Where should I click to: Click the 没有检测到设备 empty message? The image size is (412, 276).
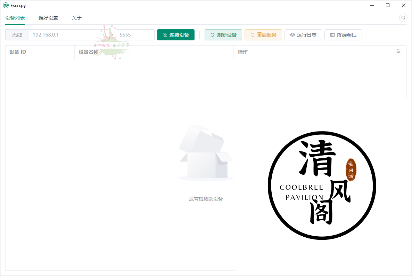pos(206,199)
